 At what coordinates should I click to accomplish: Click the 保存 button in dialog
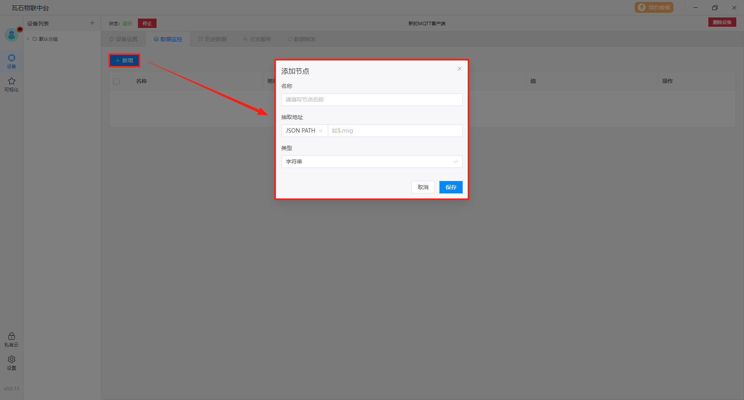[451, 187]
